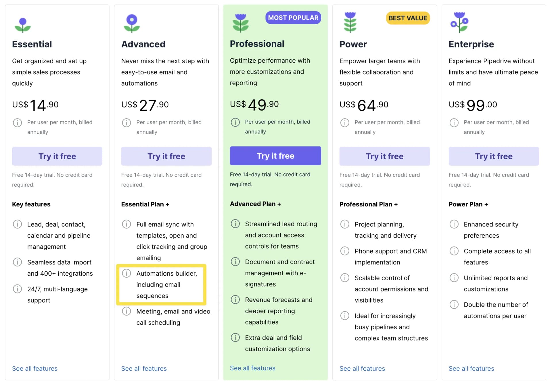
Task: Click the BEST VALUE badge
Action: [408, 18]
